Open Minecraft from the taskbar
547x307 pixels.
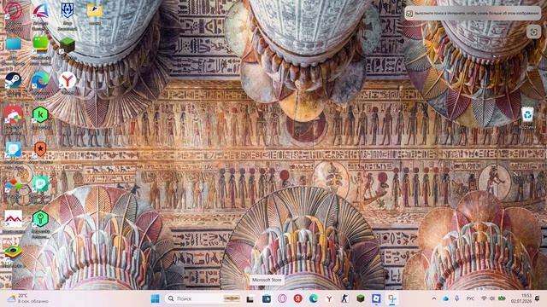[361, 298]
